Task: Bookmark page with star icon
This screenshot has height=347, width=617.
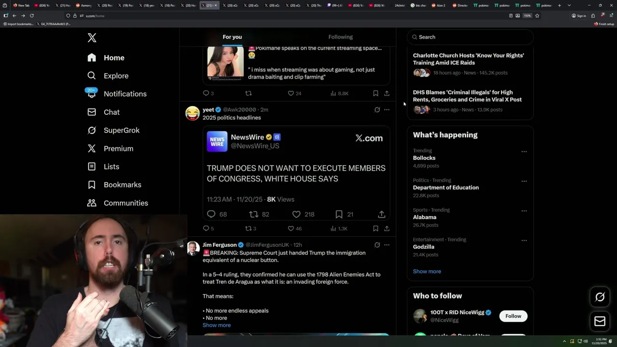Action: click(537, 16)
